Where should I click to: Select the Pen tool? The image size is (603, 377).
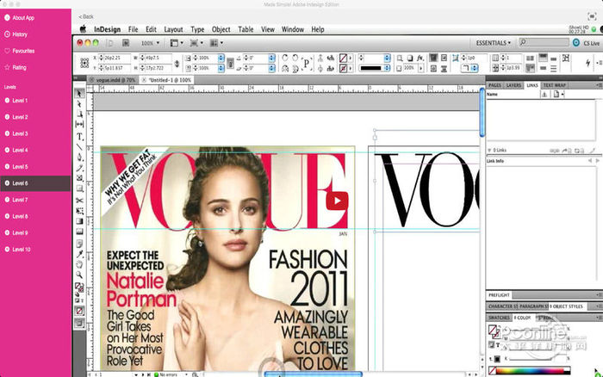79,158
